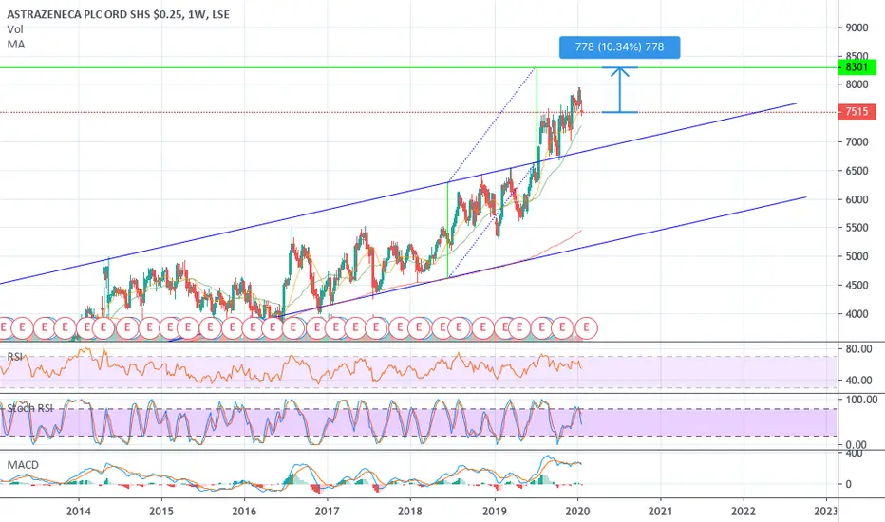This screenshot has width=885, height=522.
Task: Click the 2021 label on time axis
Action: pyautogui.click(x=660, y=512)
